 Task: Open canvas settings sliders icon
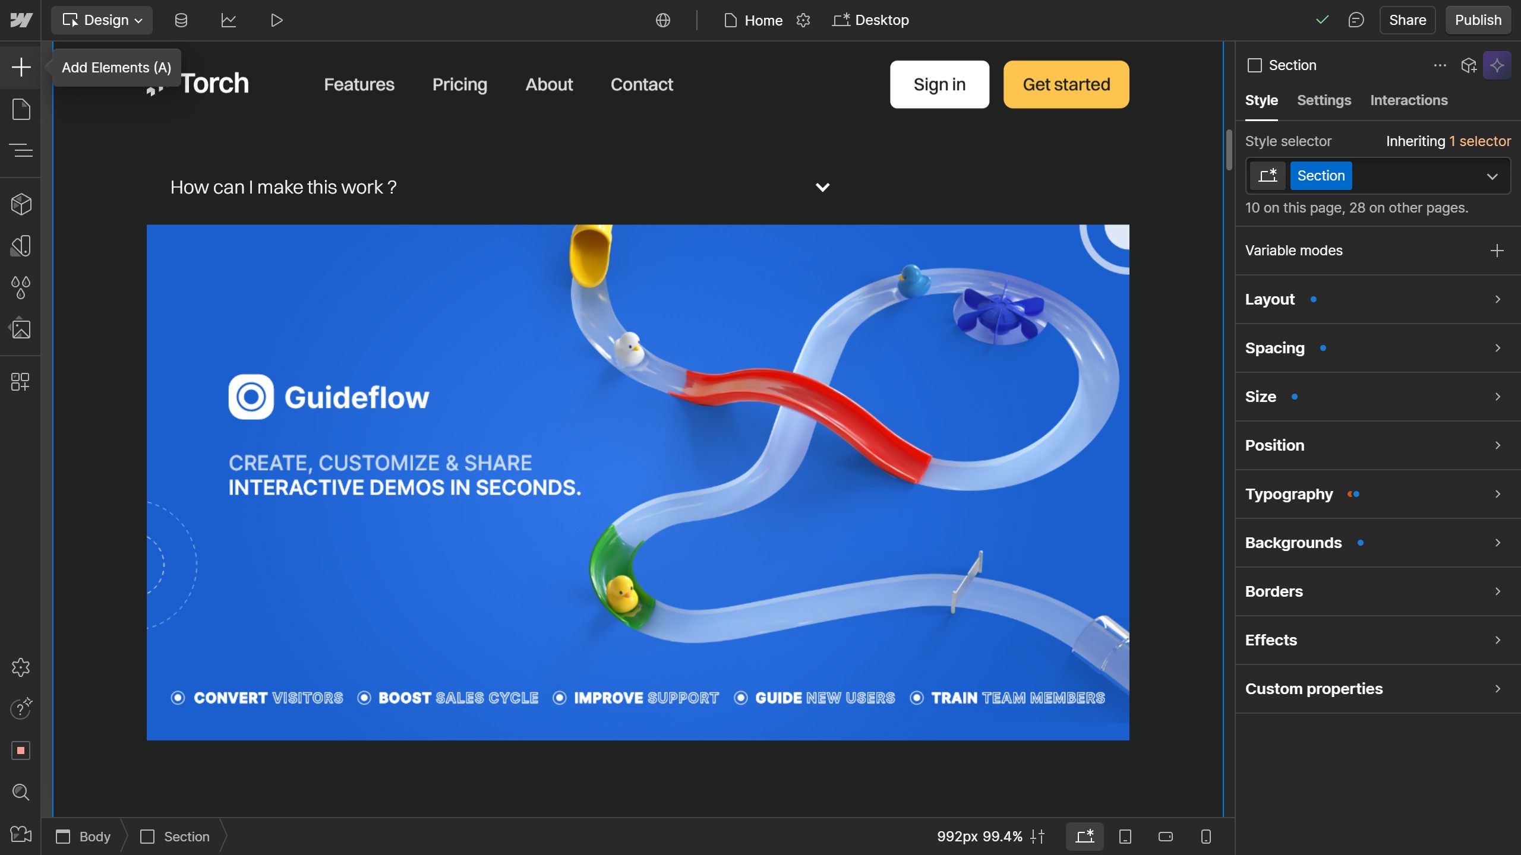[1038, 836]
